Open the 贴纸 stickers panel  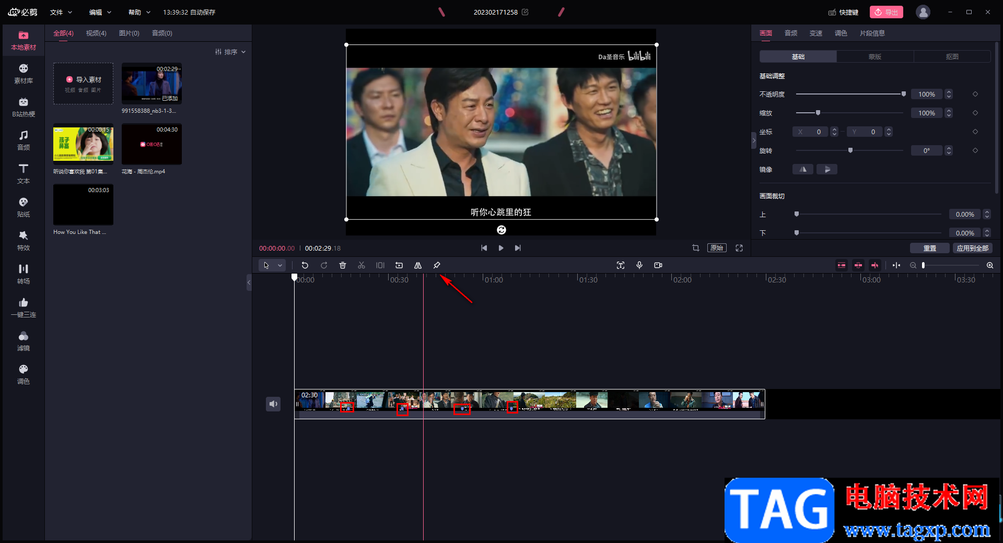(24, 208)
